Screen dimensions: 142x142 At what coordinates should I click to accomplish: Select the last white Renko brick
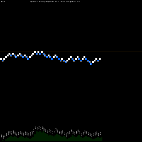click(100, 59)
